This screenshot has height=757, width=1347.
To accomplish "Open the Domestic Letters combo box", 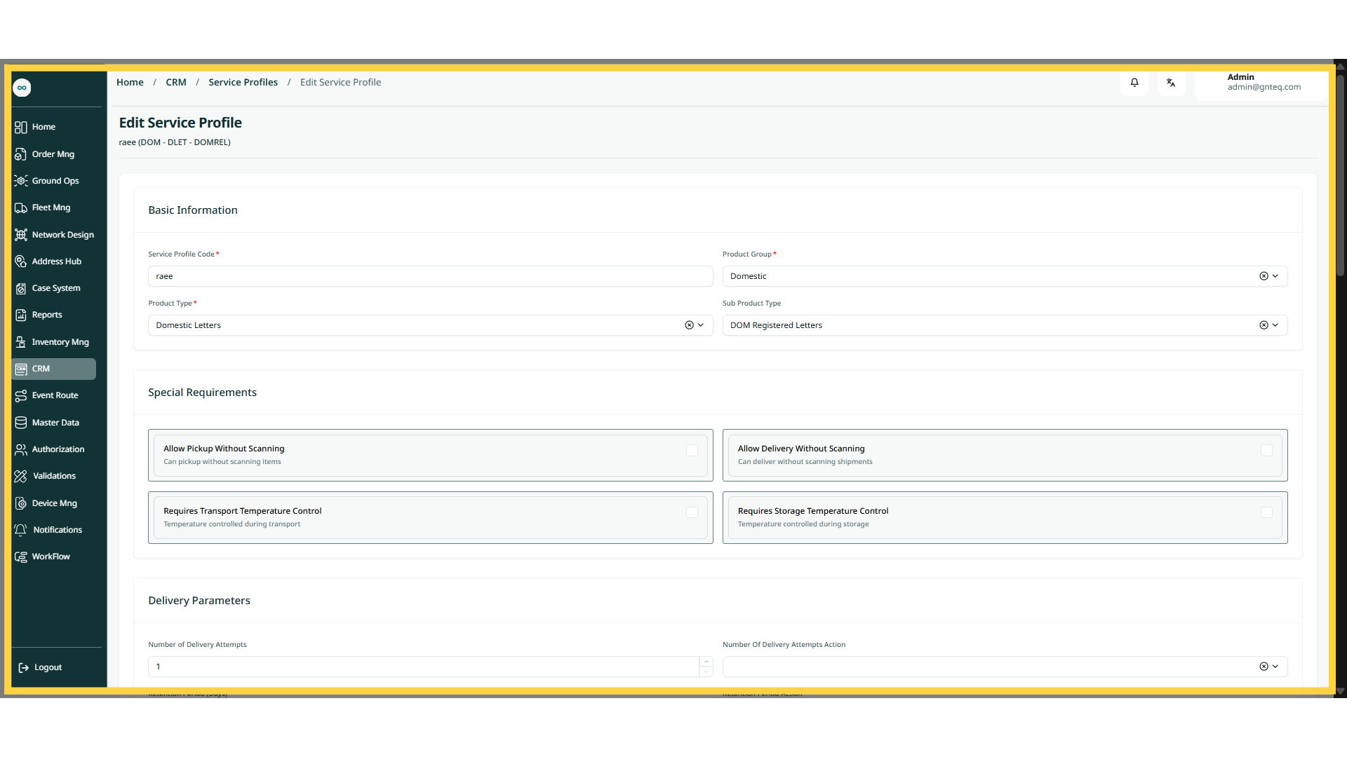I will [x=430, y=325].
